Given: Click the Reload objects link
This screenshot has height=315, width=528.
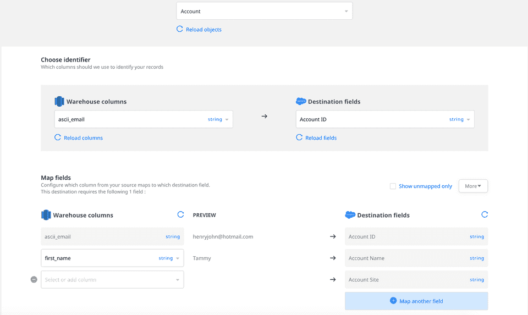Looking at the screenshot, I should tap(204, 30).
